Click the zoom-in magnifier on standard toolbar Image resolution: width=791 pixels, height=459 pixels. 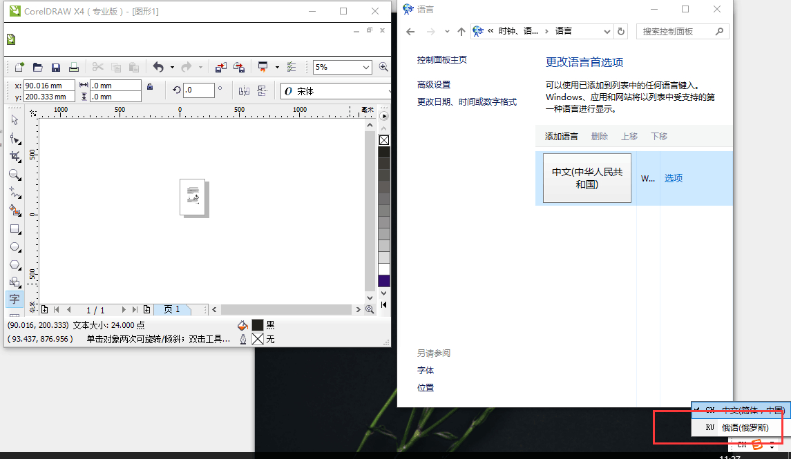383,67
